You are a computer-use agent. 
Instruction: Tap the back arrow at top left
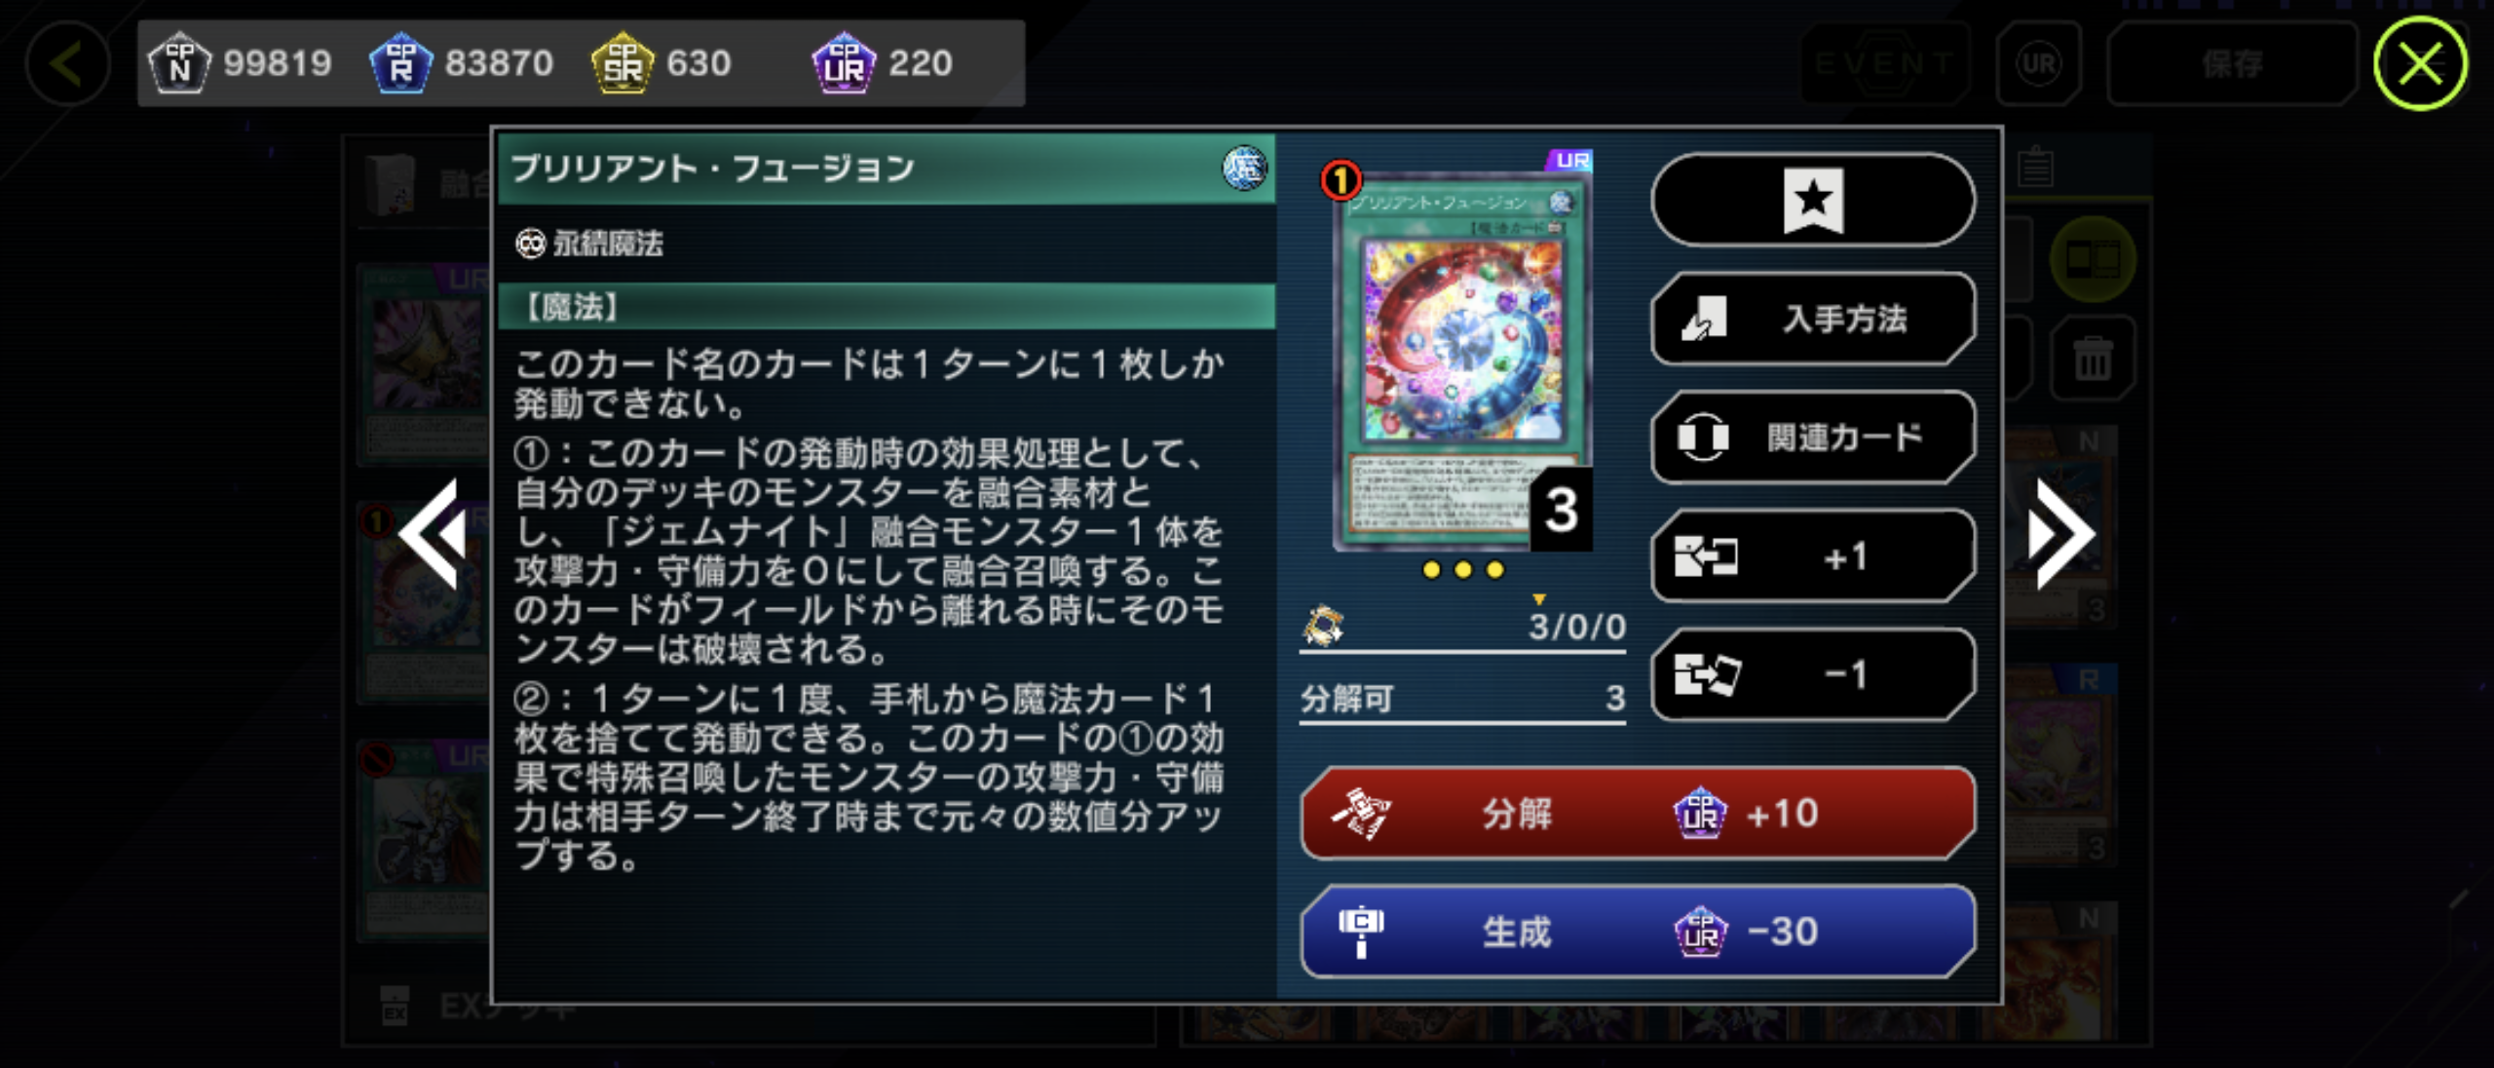pyautogui.click(x=67, y=64)
